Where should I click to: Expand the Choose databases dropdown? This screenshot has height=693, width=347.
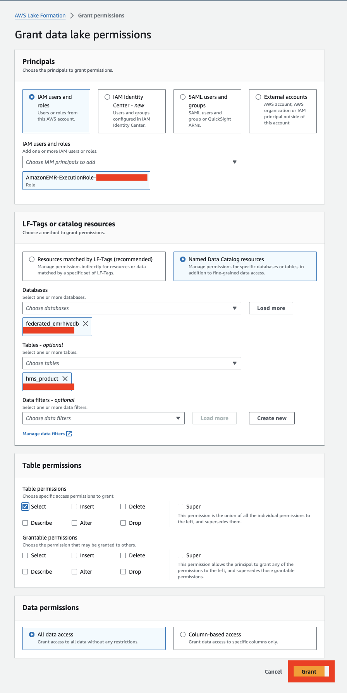point(132,308)
